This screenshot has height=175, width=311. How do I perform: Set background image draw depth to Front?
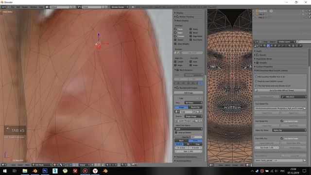(195, 140)
